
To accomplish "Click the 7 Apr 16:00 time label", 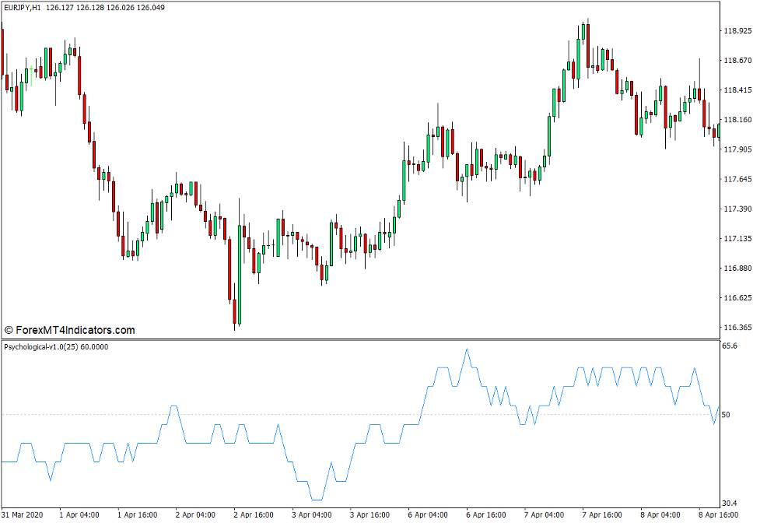I will click(x=602, y=514).
